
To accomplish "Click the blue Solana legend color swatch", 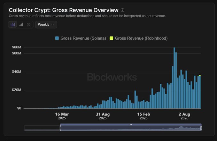I will tap(57, 38).
